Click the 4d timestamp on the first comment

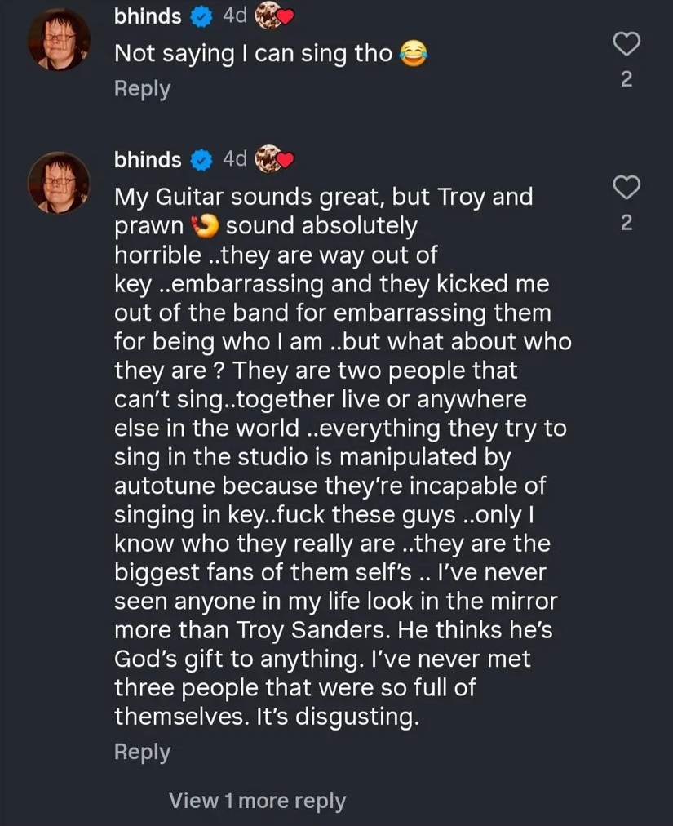coord(235,16)
